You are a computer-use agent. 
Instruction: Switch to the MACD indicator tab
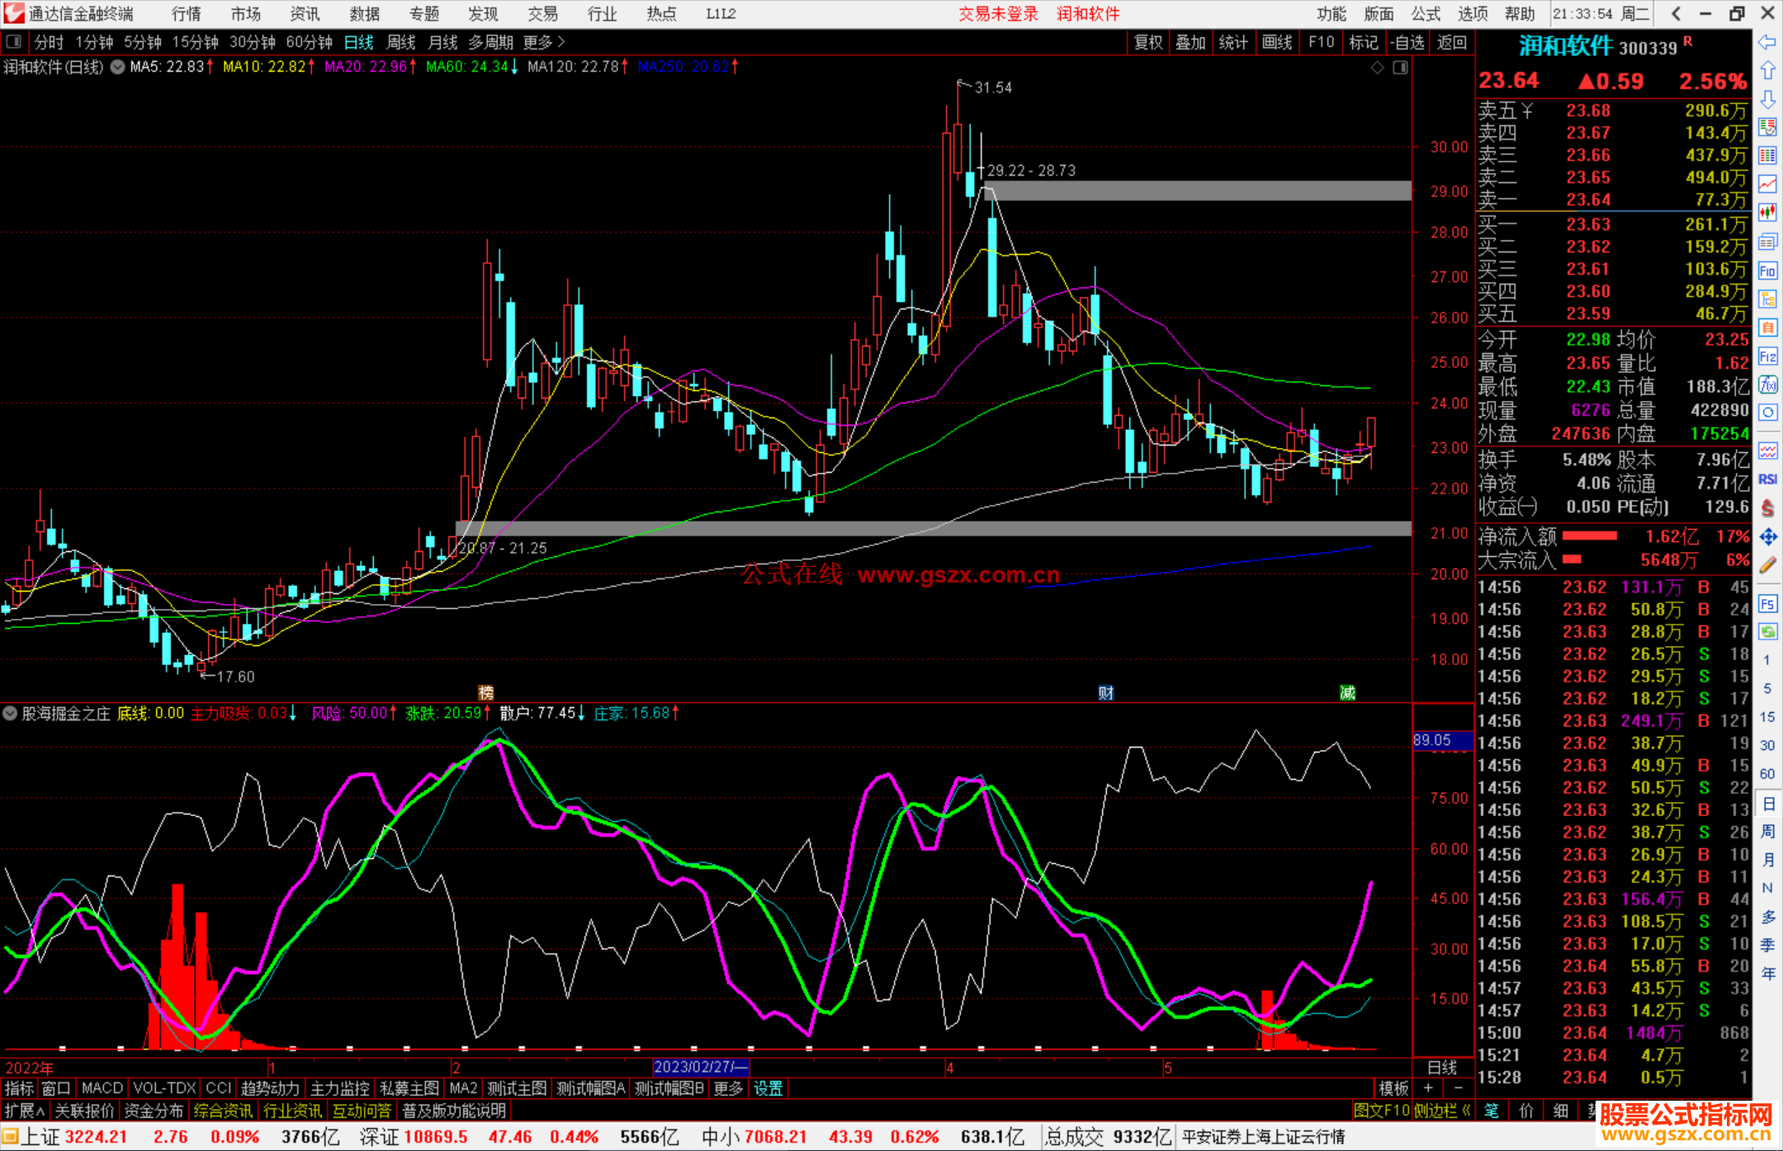pos(102,1088)
